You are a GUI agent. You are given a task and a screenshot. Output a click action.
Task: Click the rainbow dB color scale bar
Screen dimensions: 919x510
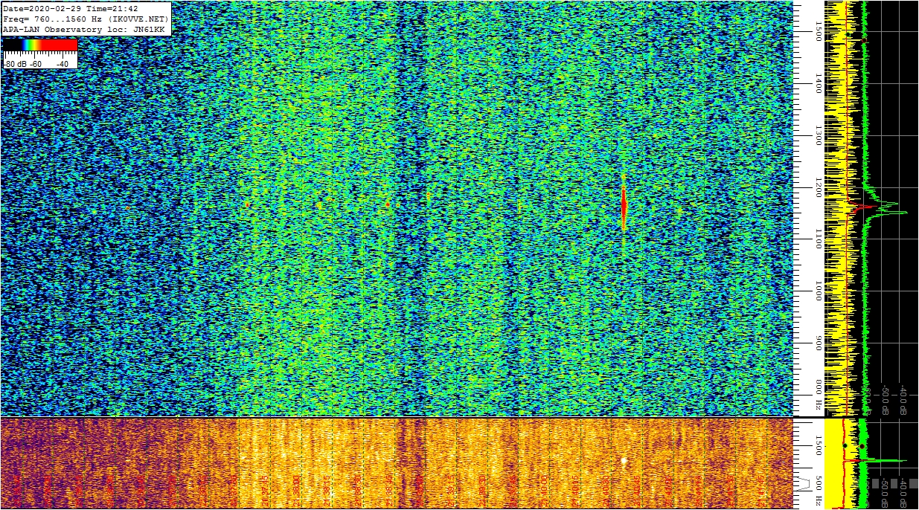40,45
